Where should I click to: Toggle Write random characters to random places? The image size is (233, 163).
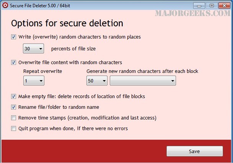[x=14, y=37]
